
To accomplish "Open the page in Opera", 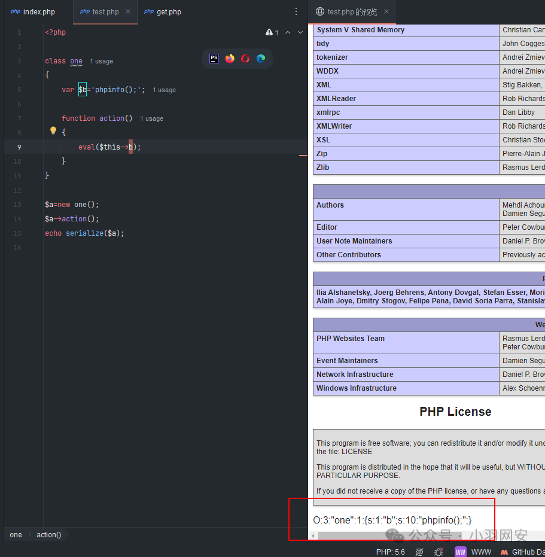I will 245,59.
